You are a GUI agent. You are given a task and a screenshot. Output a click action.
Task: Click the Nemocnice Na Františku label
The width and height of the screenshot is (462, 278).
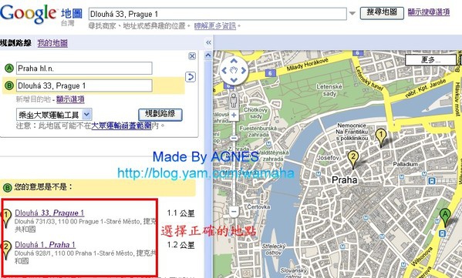click(x=352, y=132)
